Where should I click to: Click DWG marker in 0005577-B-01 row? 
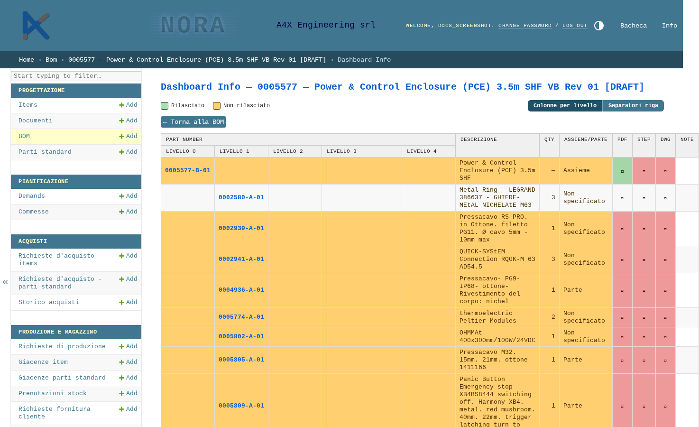(665, 171)
